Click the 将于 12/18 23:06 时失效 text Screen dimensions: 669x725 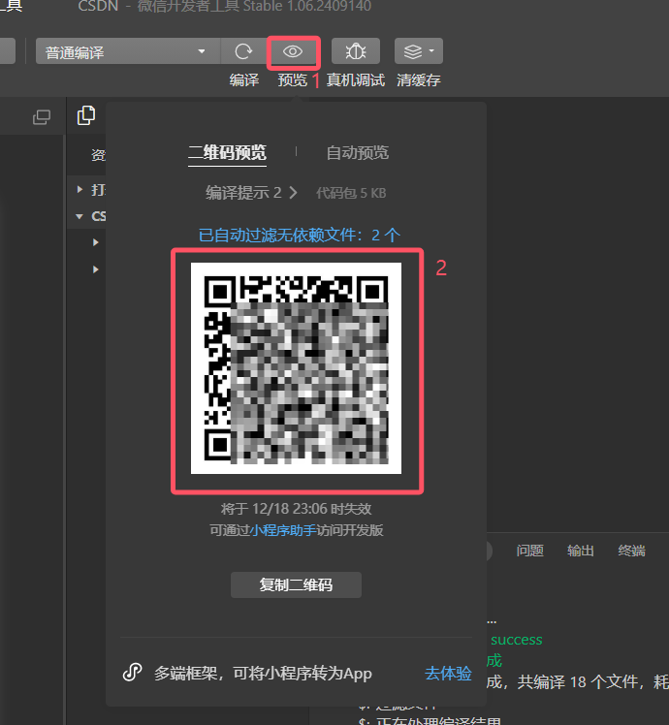[x=296, y=509]
